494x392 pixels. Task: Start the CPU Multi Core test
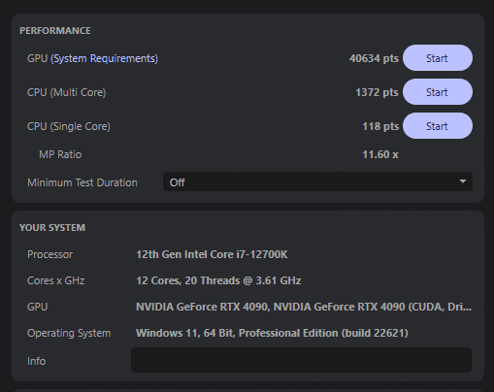point(438,92)
